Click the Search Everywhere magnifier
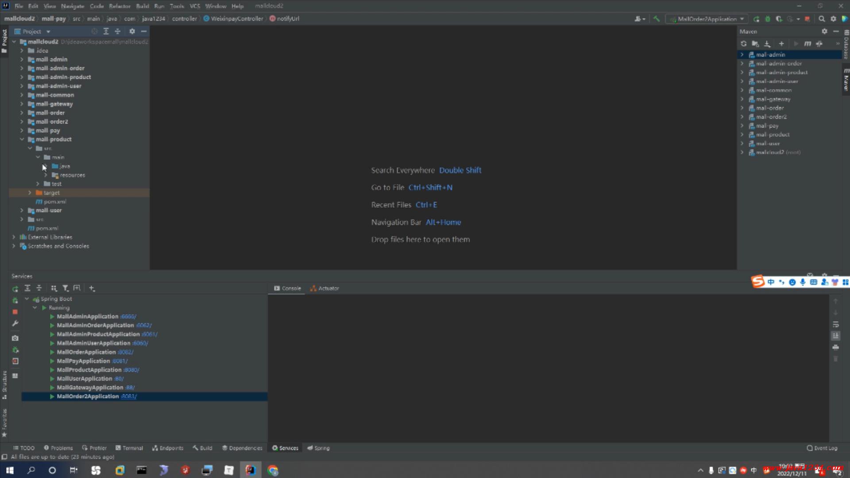Image resolution: width=850 pixels, height=478 pixels. [822, 19]
